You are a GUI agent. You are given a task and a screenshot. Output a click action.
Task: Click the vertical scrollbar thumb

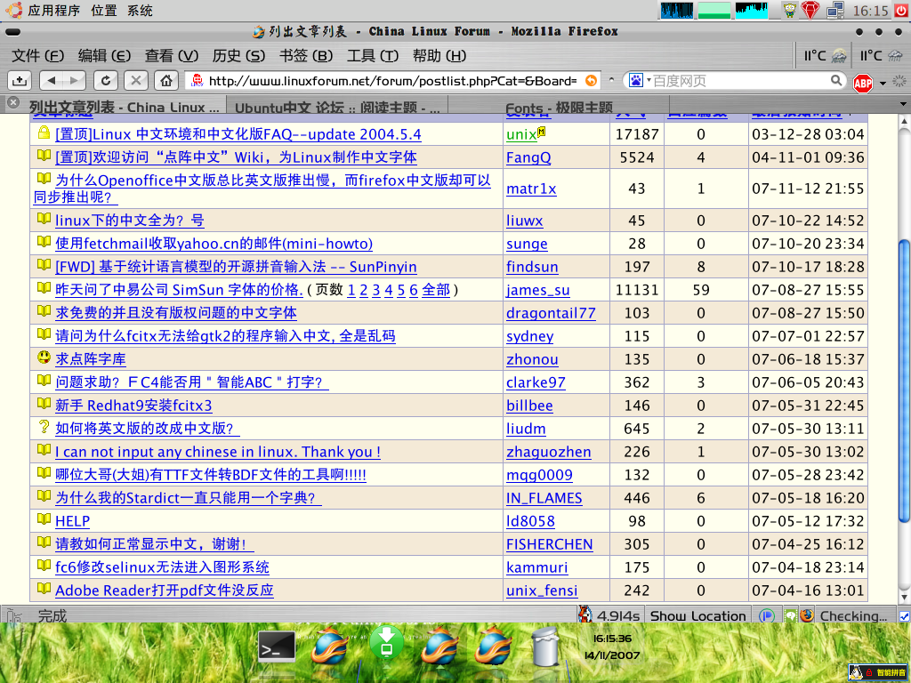pyautogui.click(x=904, y=381)
